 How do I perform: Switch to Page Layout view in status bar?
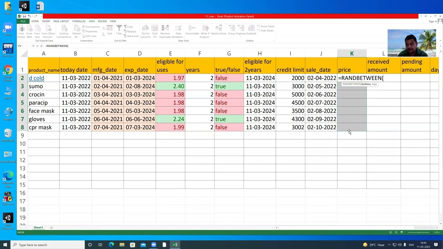coord(396,232)
